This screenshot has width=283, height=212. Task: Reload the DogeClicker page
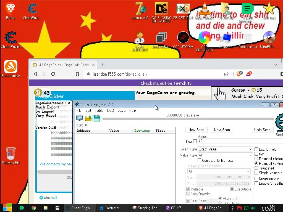pos(53,74)
